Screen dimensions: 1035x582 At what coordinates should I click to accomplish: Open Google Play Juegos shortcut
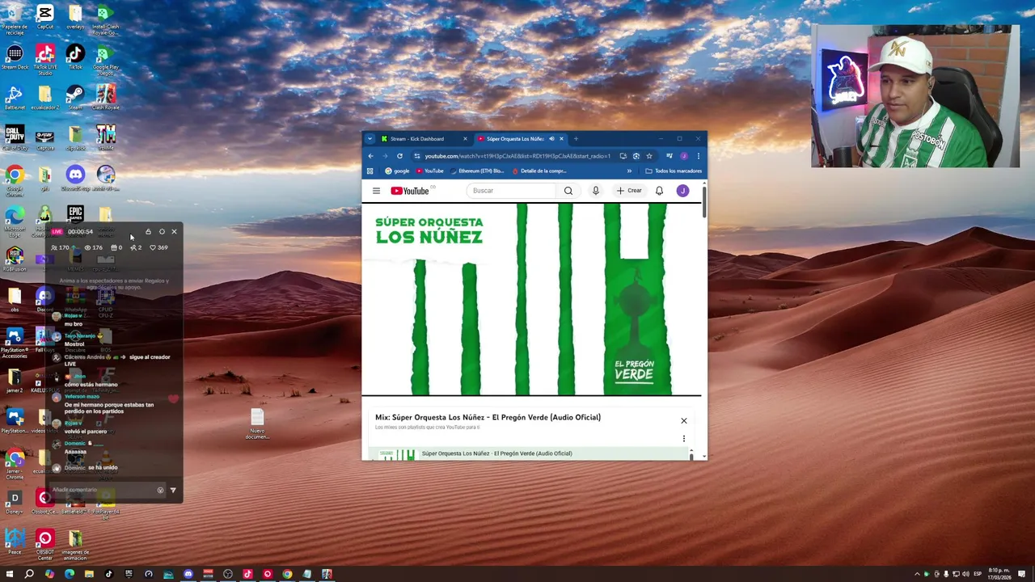[x=105, y=60]
